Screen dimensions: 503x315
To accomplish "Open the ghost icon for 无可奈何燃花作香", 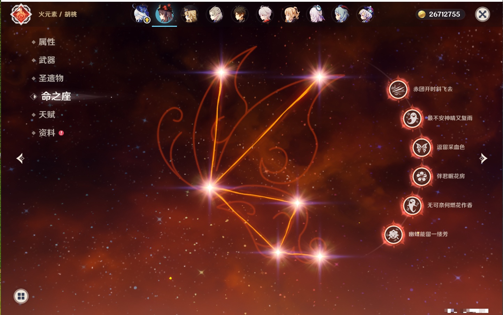I will coord(412,205).
